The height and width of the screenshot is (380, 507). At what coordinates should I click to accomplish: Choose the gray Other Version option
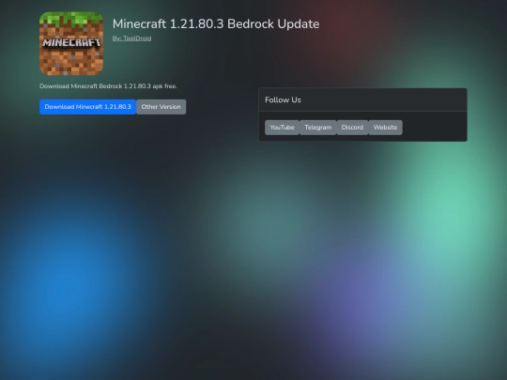161,107
